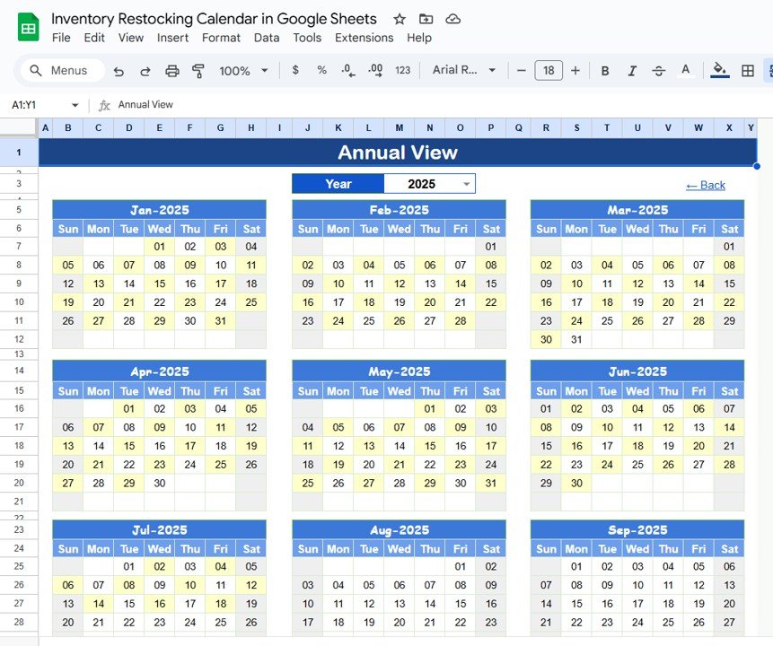Screen dimensions: 773x646
Task: Click the Feb-2025 month header
Action: point(399,210)
